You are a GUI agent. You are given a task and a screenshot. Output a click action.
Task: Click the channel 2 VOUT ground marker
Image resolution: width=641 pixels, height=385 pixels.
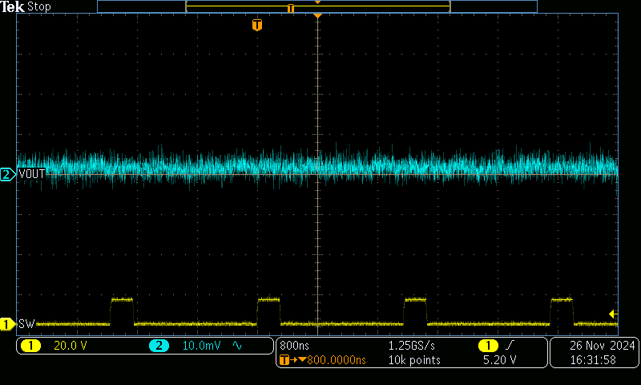tap(8, 174)
